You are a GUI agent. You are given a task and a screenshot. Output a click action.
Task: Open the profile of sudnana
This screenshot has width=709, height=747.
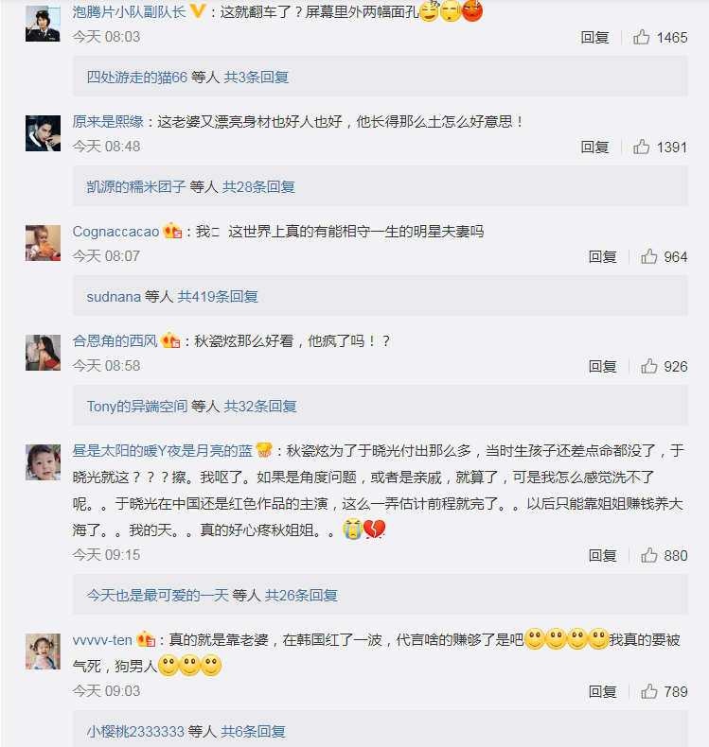(114, 297)
